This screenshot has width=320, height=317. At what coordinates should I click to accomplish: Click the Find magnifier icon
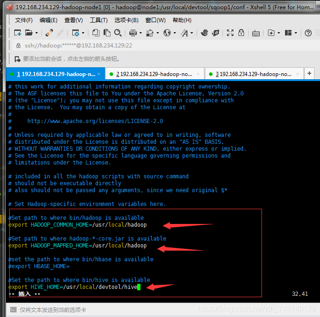(118, 33)
